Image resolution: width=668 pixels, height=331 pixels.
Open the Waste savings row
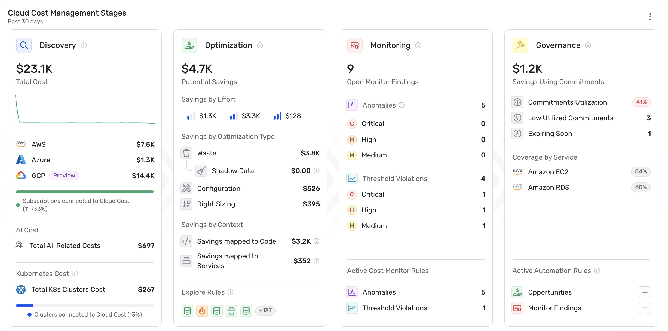250,153
